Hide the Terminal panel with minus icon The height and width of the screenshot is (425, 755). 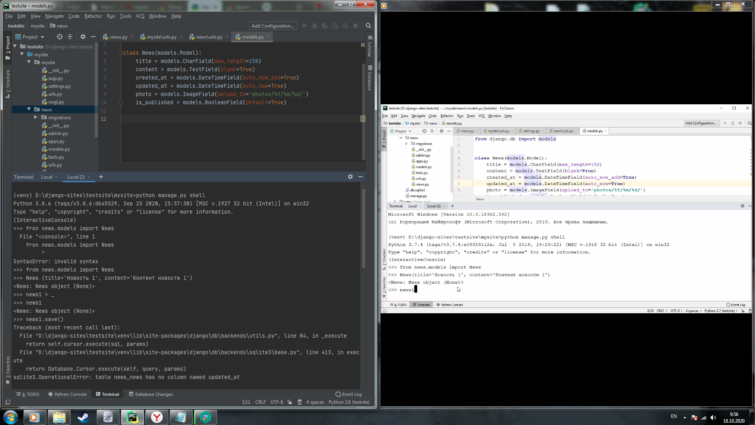[361, 177]
